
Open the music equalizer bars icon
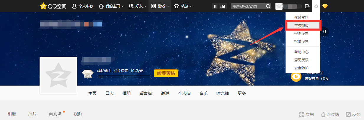[223, 6]
